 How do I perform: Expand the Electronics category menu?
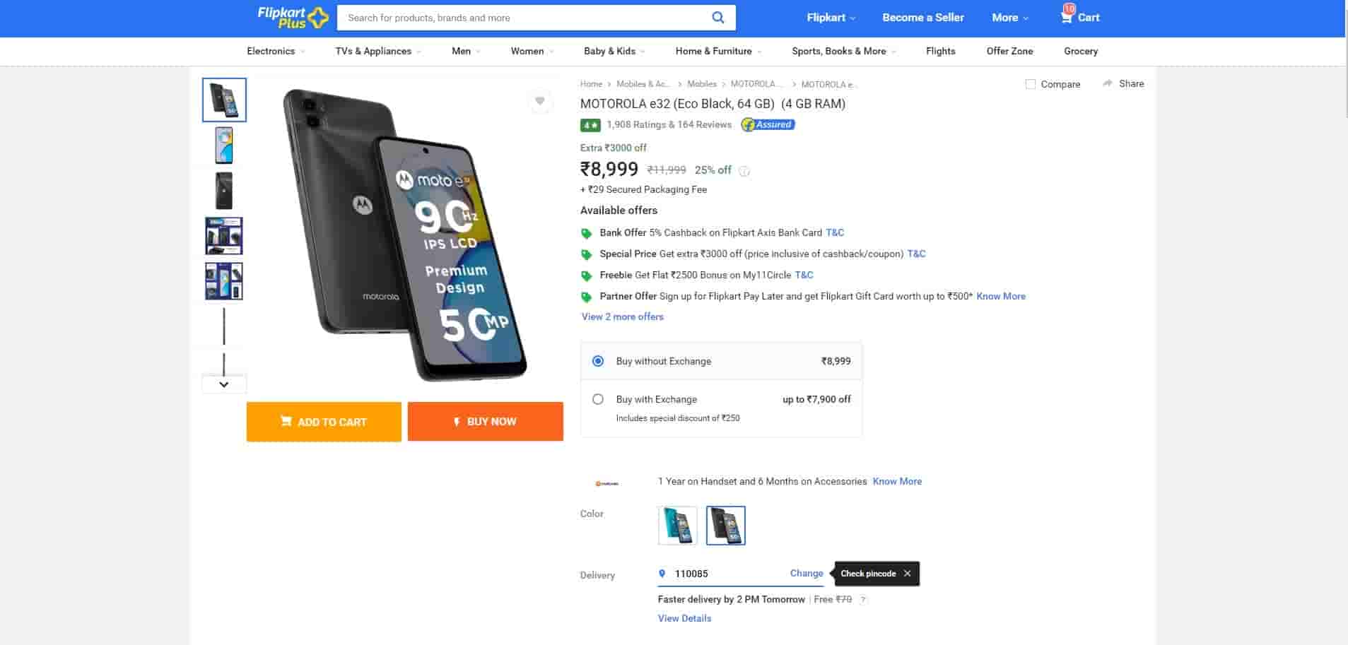275,51
